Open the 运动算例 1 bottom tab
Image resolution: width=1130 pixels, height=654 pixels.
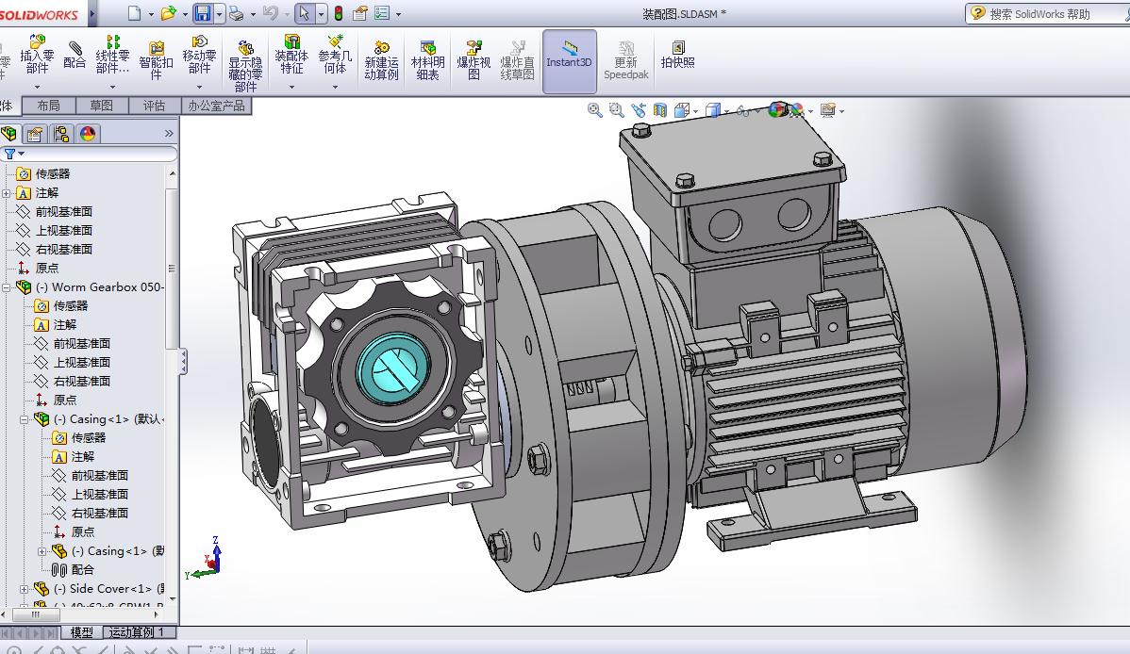[138, 632]
